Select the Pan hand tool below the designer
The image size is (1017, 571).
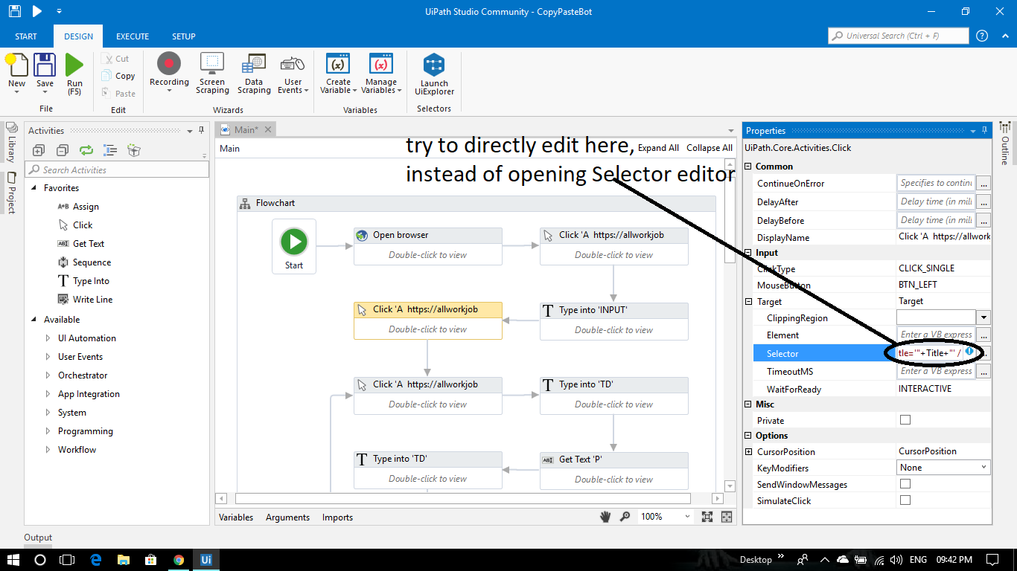607,517
